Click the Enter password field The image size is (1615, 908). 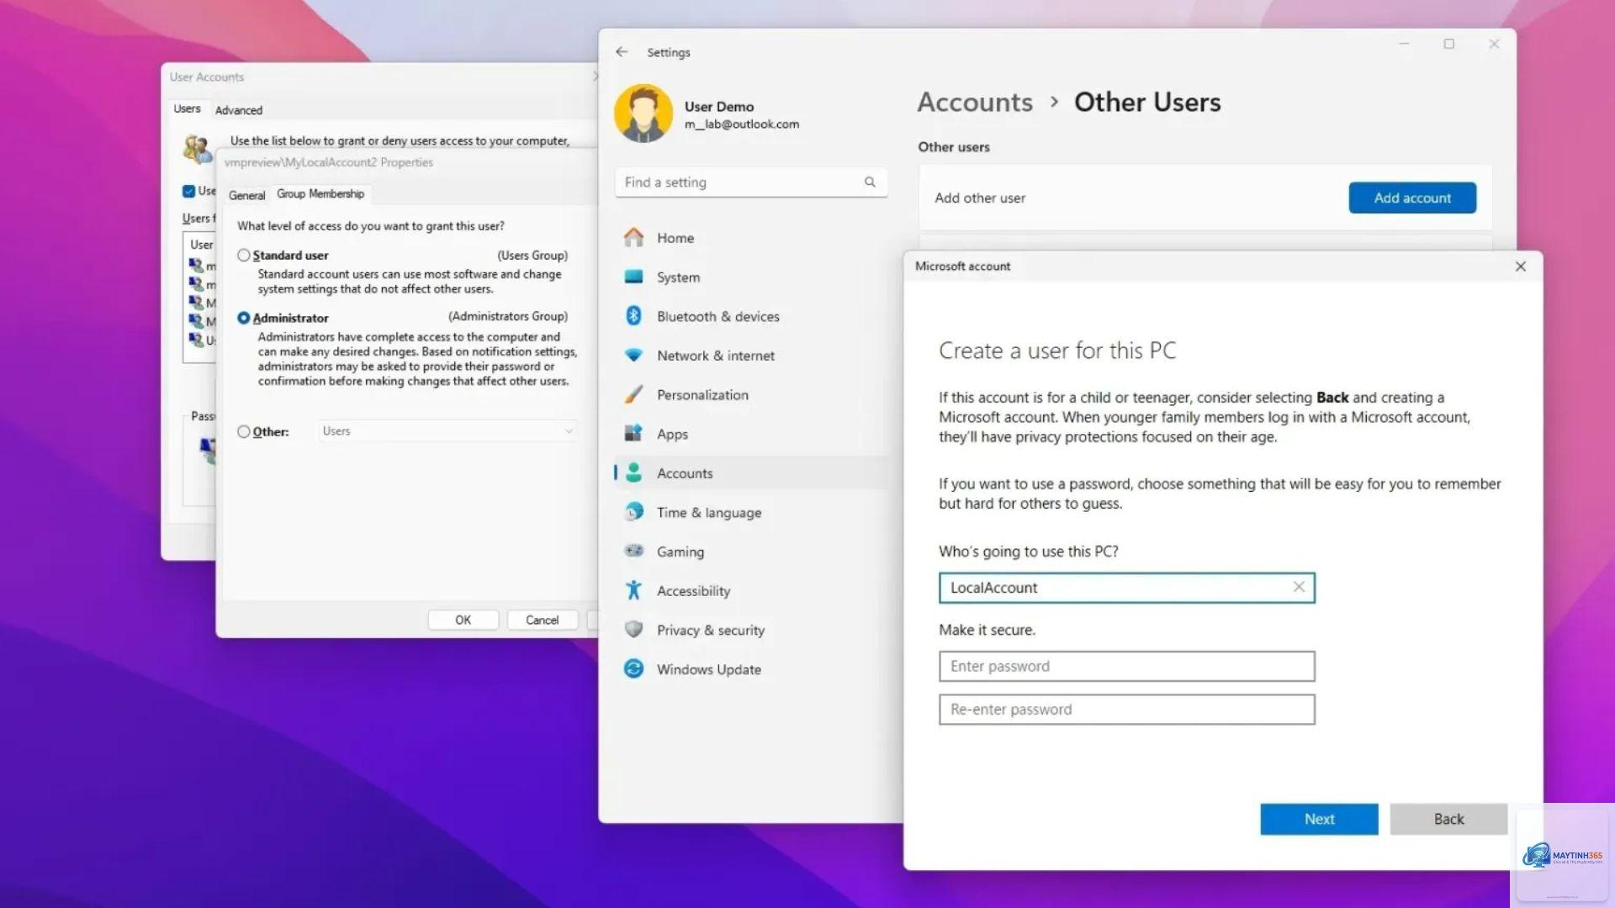tap(1126, 666)
